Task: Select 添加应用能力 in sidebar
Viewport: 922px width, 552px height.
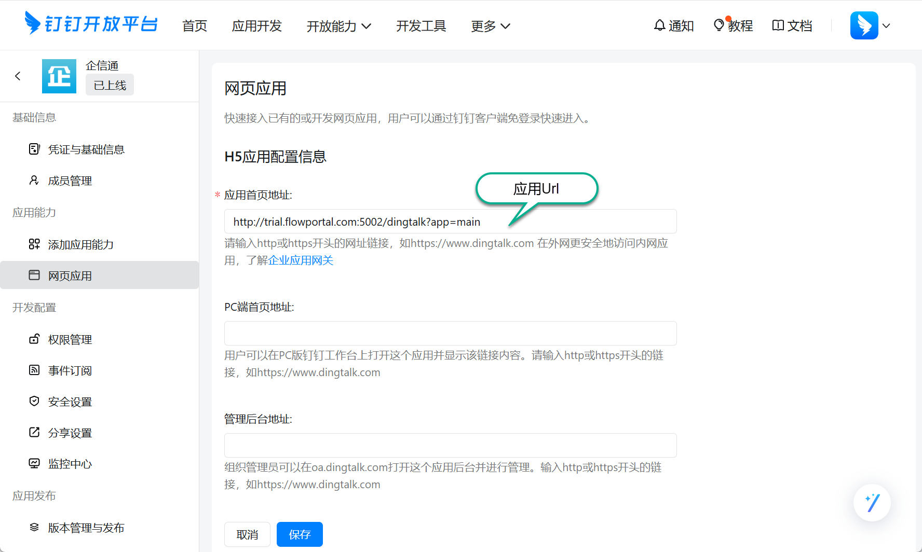Action: pyautogui.click(x=100, y=244)
